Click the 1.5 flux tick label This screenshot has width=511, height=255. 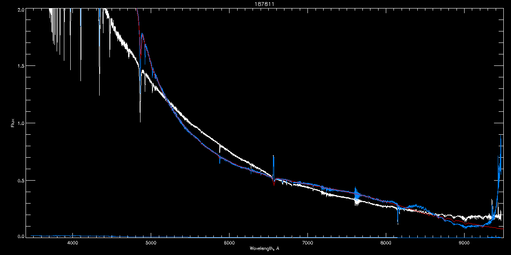pos(20,66)
